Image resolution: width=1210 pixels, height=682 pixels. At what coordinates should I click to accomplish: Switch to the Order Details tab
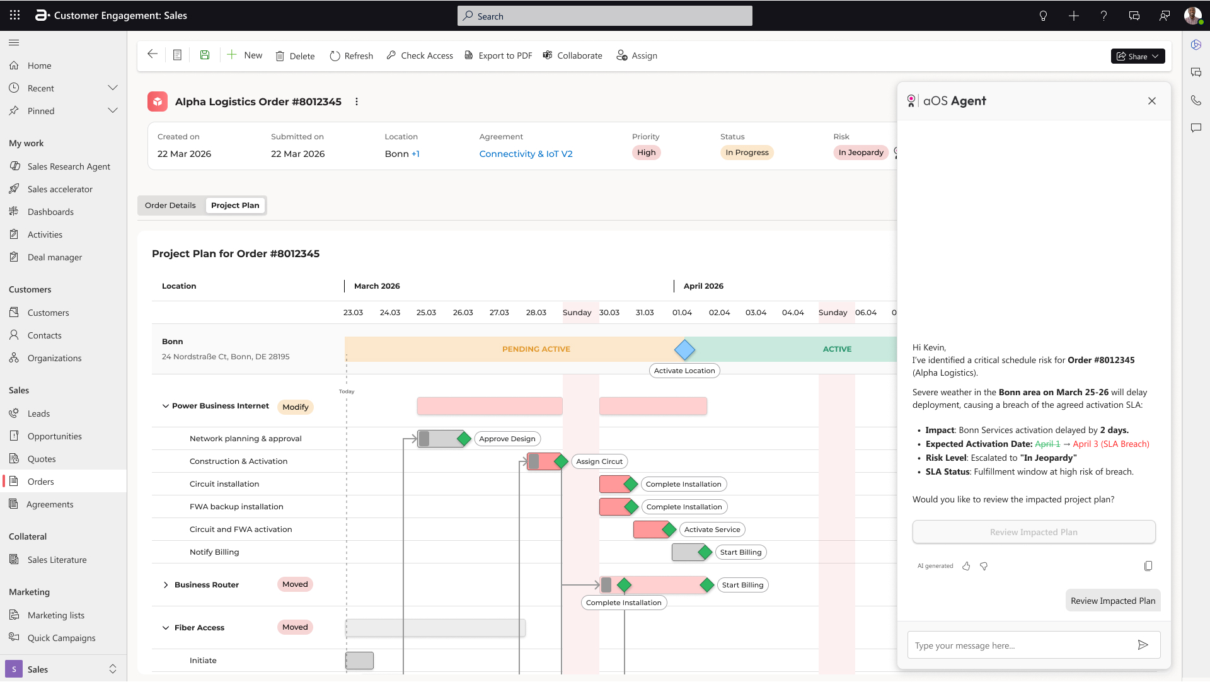170,205
